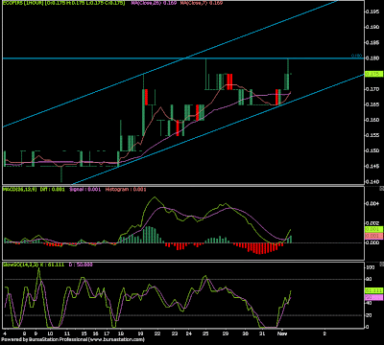Screen dimensions: 384x345
Task: Click the 22 date label on time axis
Action: tap(157, 333)
